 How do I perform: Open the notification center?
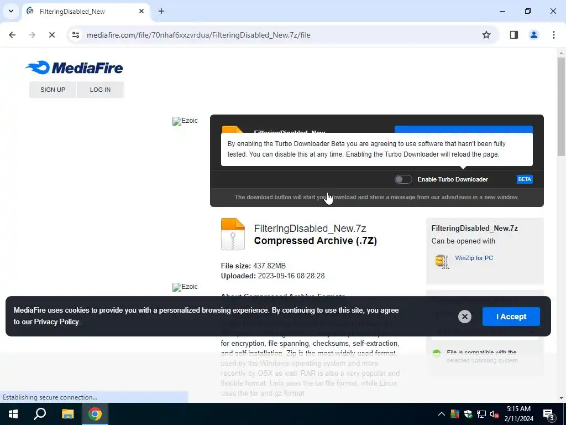pyautogui.click(x=549, y=414)
